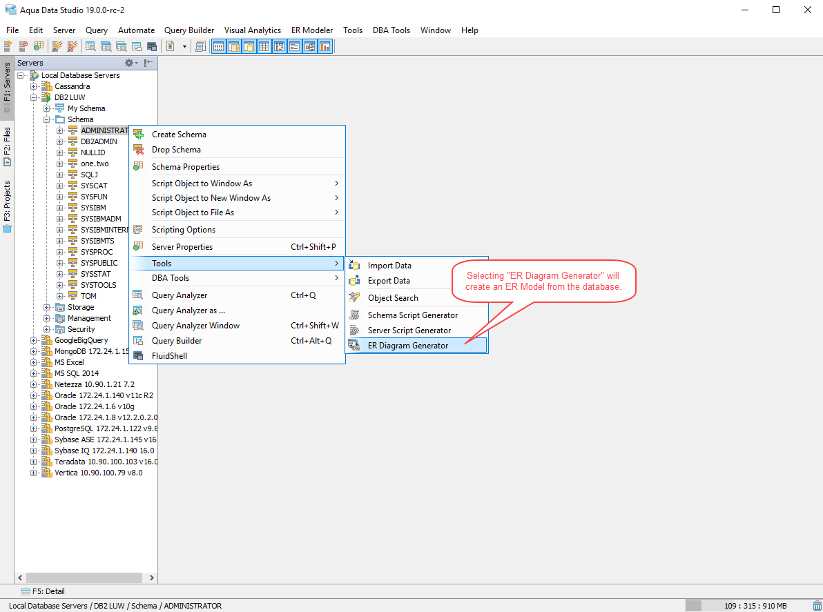Expand the My Schema node
This screenshot has width=823, height=612.
[x=47, y=108]
